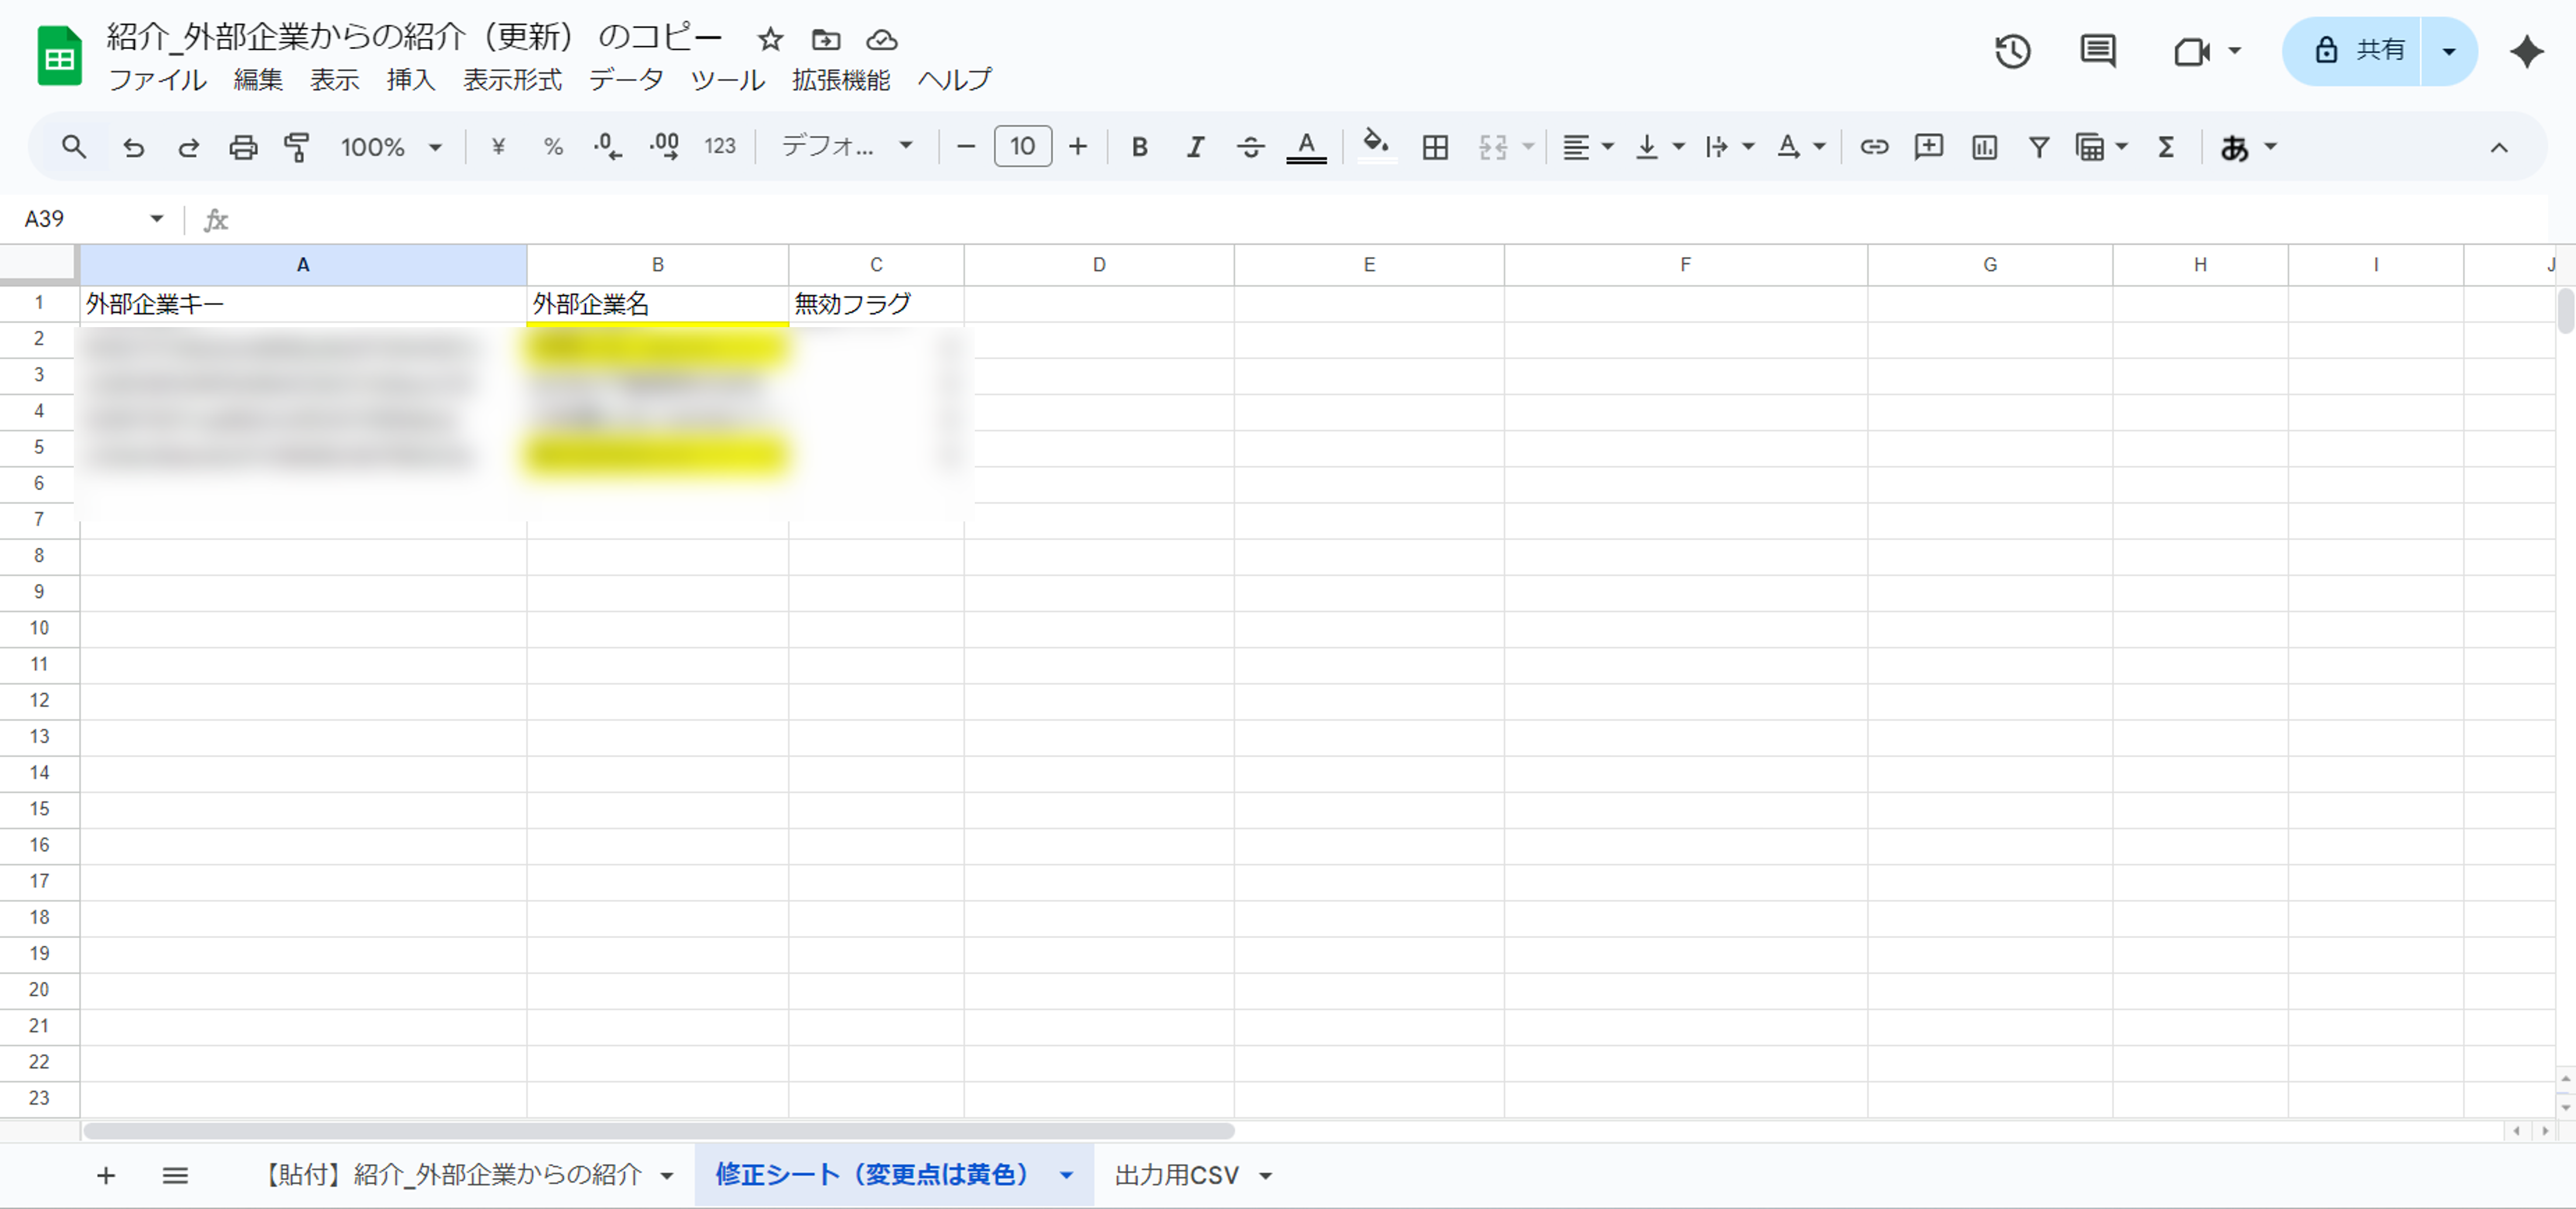Open the borders menu
Image resolution: width=2576 pixels, height=1209 pixels.
point(1435,146)
